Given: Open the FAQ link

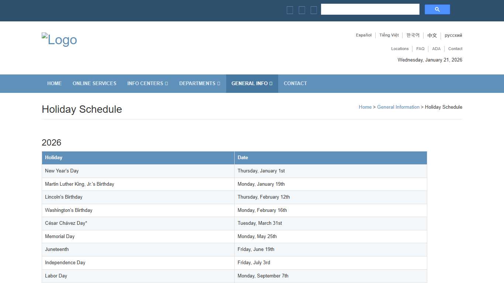Looking at the screenshot, I should pos(420,49).
